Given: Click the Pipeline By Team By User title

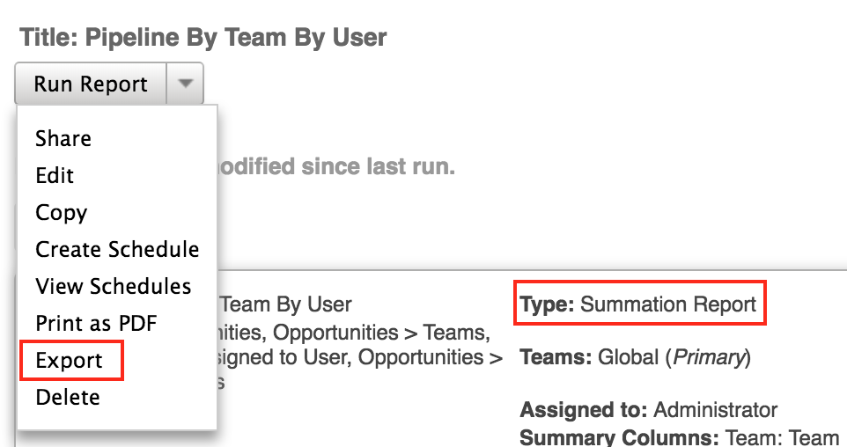Looking at the screenshot, I should coord(203,38).
